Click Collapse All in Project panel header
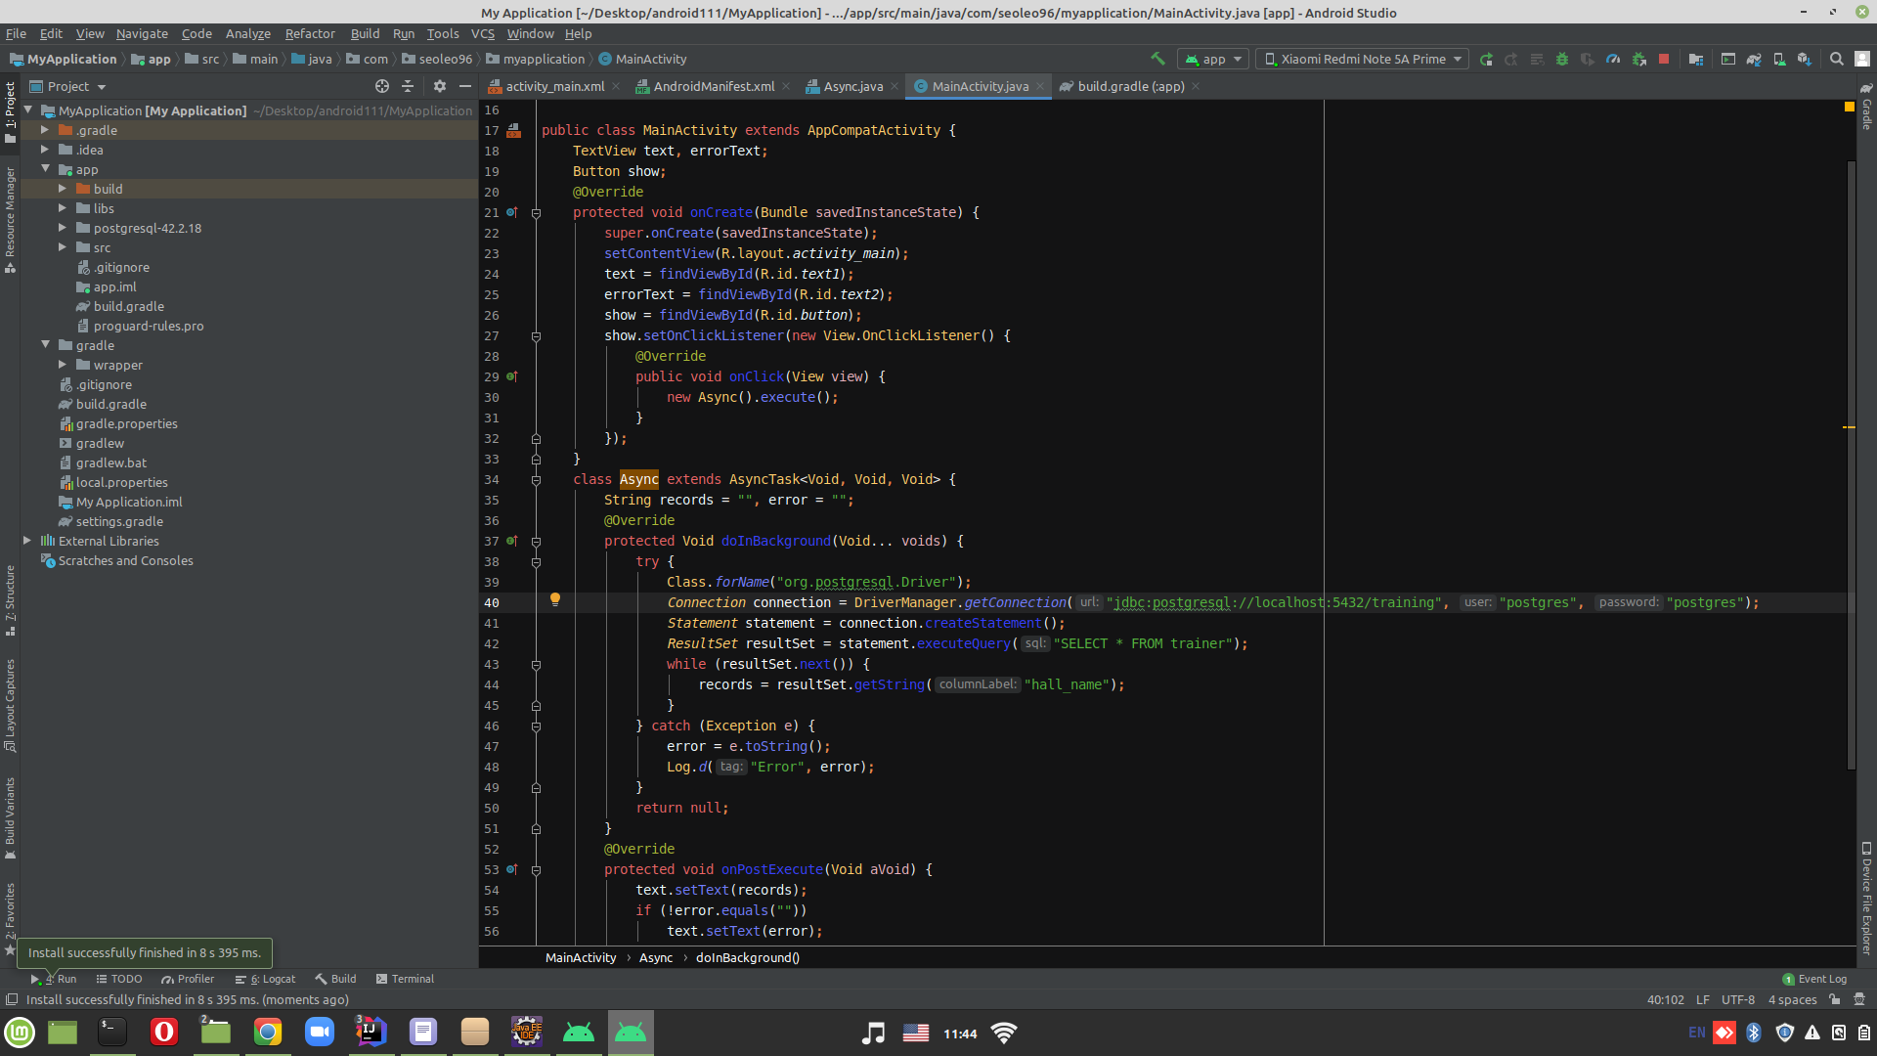The width and height of the screenshot is (1877, 1056). pos(408,86)
